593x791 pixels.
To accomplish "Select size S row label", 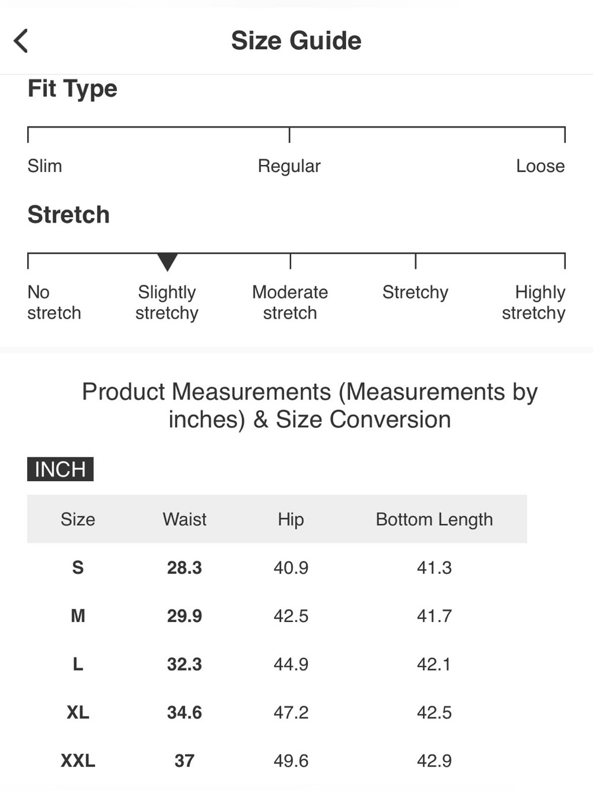I will coord(78,568).
